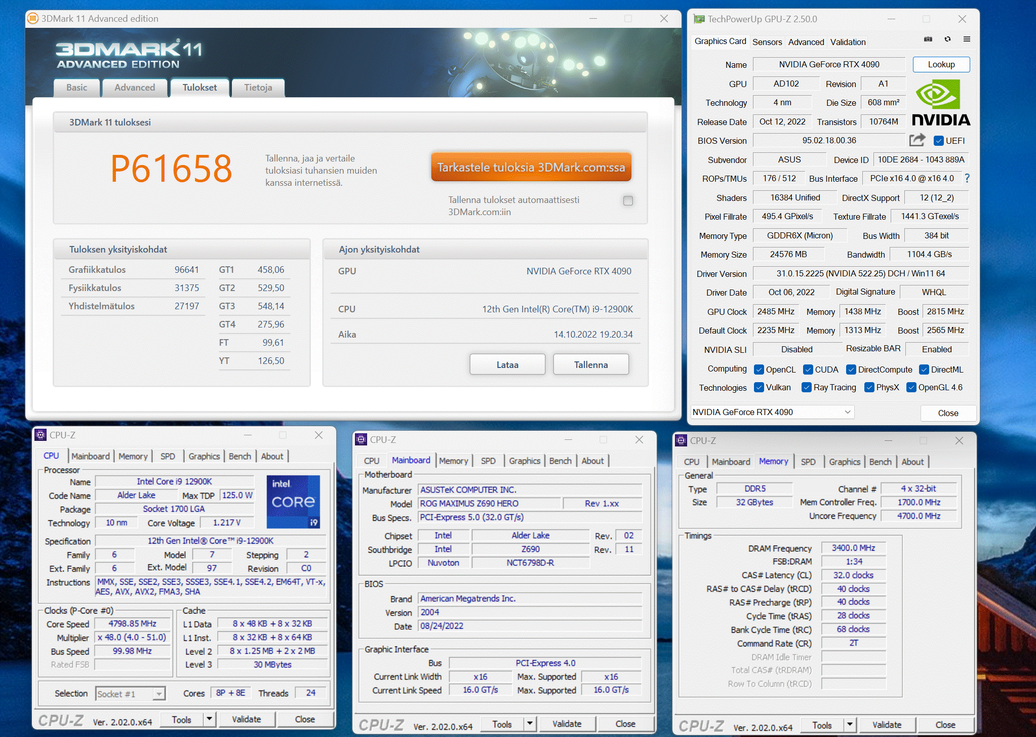Toggle the PhysX checkbox
This screenshot has height=737, width=1036.
pyautogui.click(x=869, y=387)
